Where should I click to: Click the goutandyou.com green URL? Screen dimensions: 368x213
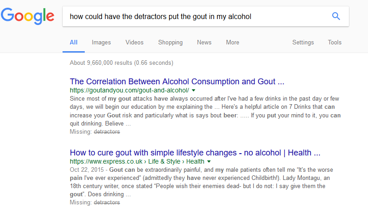coord(129,90)
